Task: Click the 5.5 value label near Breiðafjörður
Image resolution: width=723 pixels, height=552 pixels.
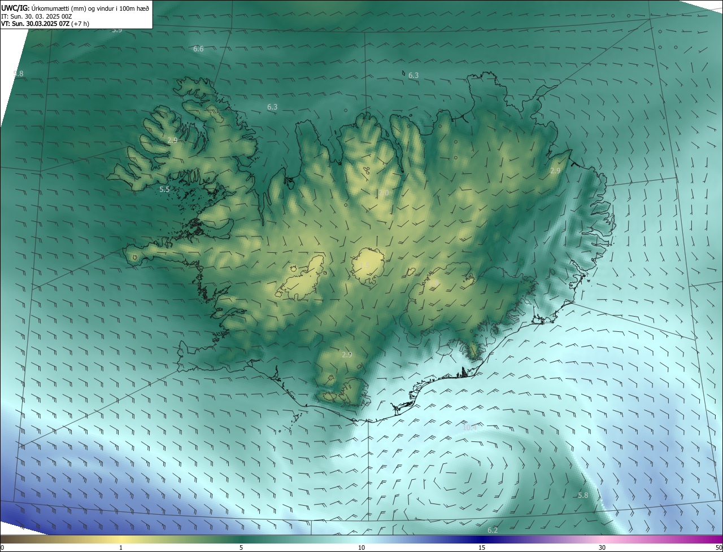Action: tap(164, 190)
